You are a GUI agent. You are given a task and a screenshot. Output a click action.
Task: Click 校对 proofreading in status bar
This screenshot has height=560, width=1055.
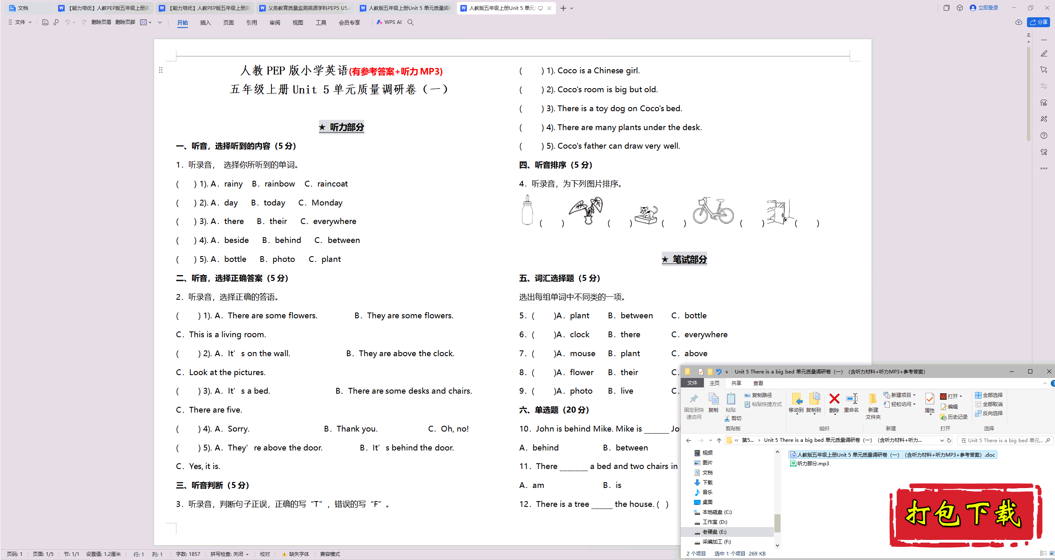(x=265, y=554)
